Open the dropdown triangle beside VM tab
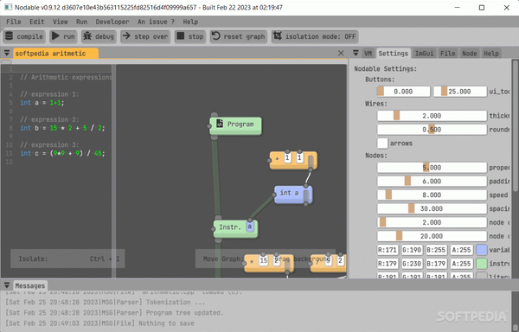The image size is (519, 332). click(x=356, y=53)
